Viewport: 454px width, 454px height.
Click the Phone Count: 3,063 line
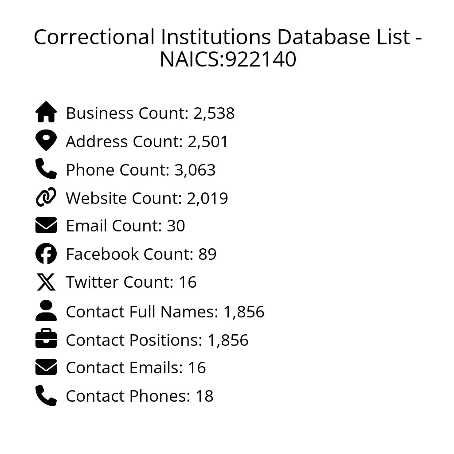tap(141, 170)
